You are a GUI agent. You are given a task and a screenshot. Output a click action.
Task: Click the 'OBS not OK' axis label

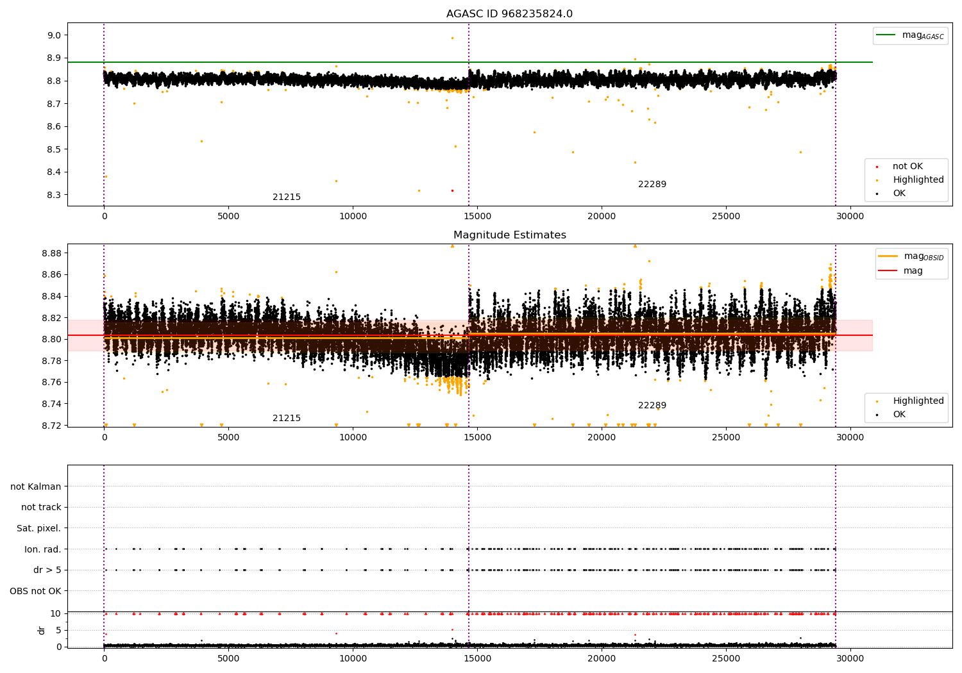pyautogui.click(x=36, y=592)
